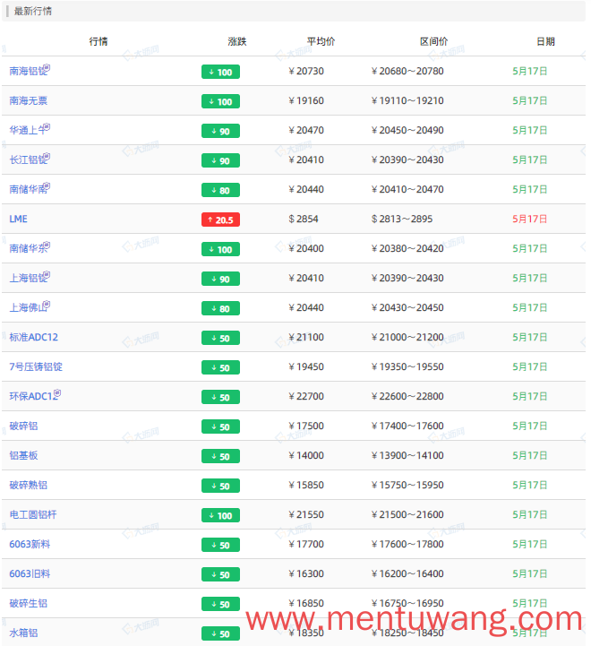
Task: Open the 环保ADC12 quote link
Action: pos(33,396)
